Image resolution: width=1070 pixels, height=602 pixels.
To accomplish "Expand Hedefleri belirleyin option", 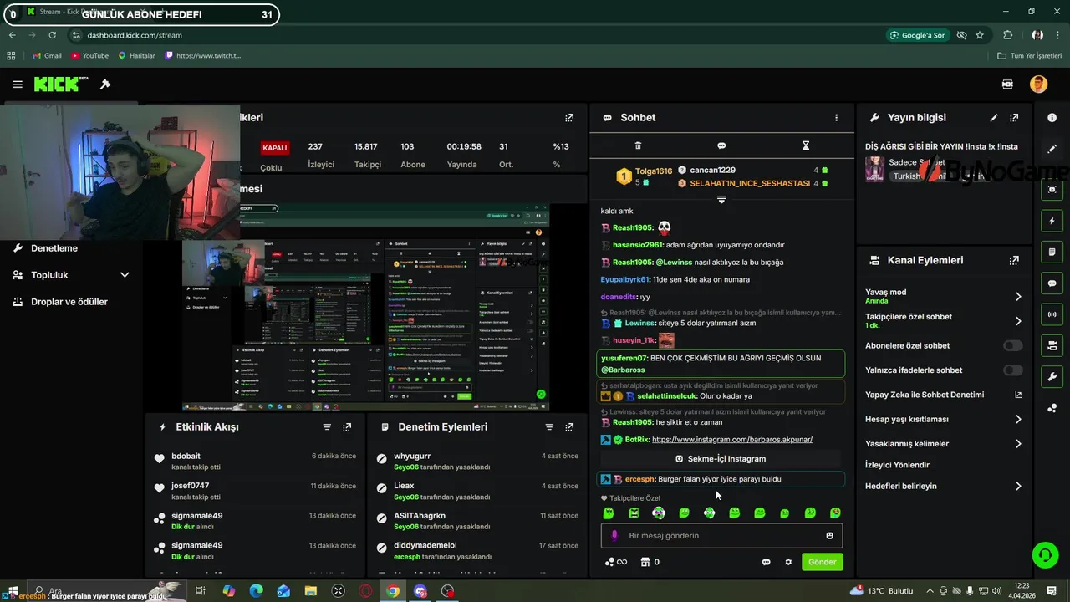I will (1018, 486).
